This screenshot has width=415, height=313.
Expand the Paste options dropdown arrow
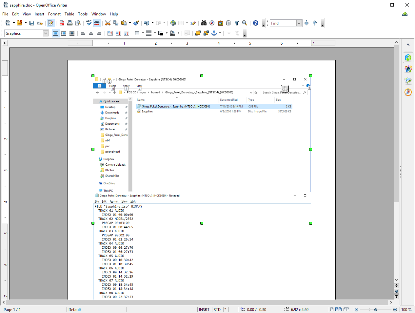point(130,23)
